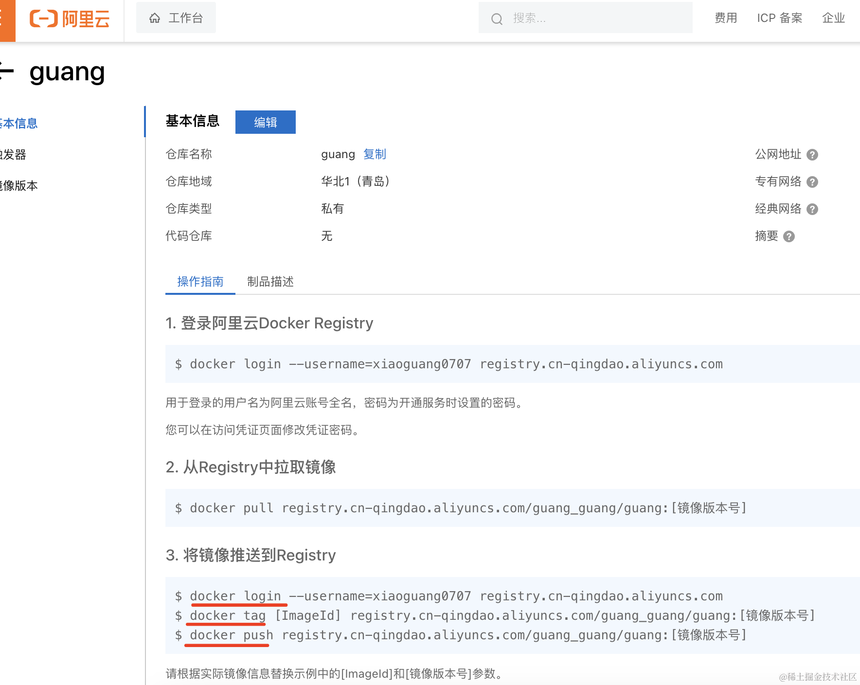Click the blue 编辑 button
Image resolution: width=860 pixels, height=685 pixels.
266,122
